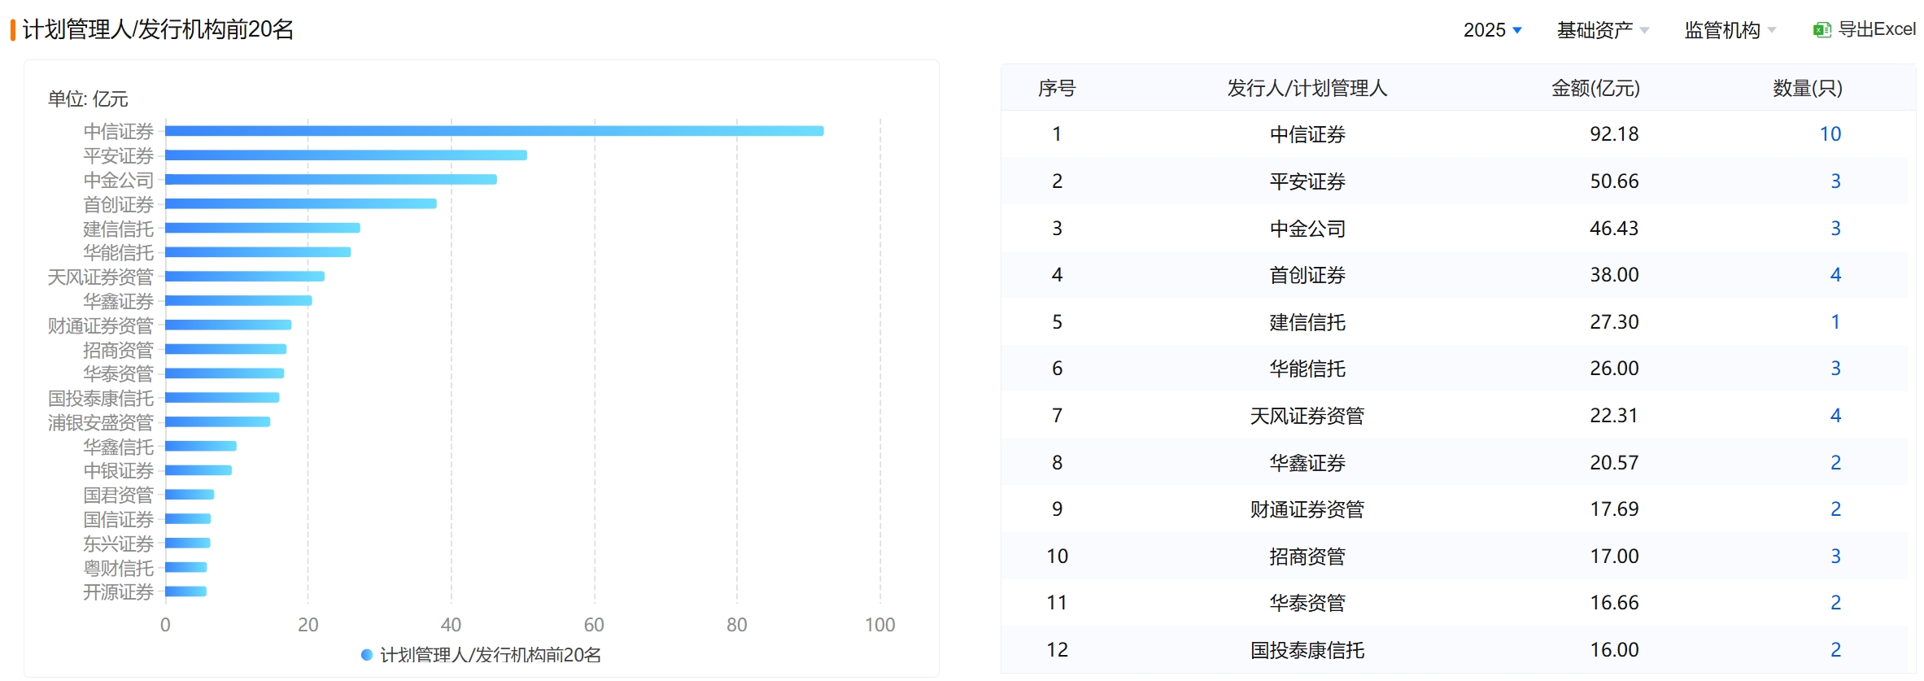
Task: Select the 中信证券 bar in the chart
Action: [494, 131]
